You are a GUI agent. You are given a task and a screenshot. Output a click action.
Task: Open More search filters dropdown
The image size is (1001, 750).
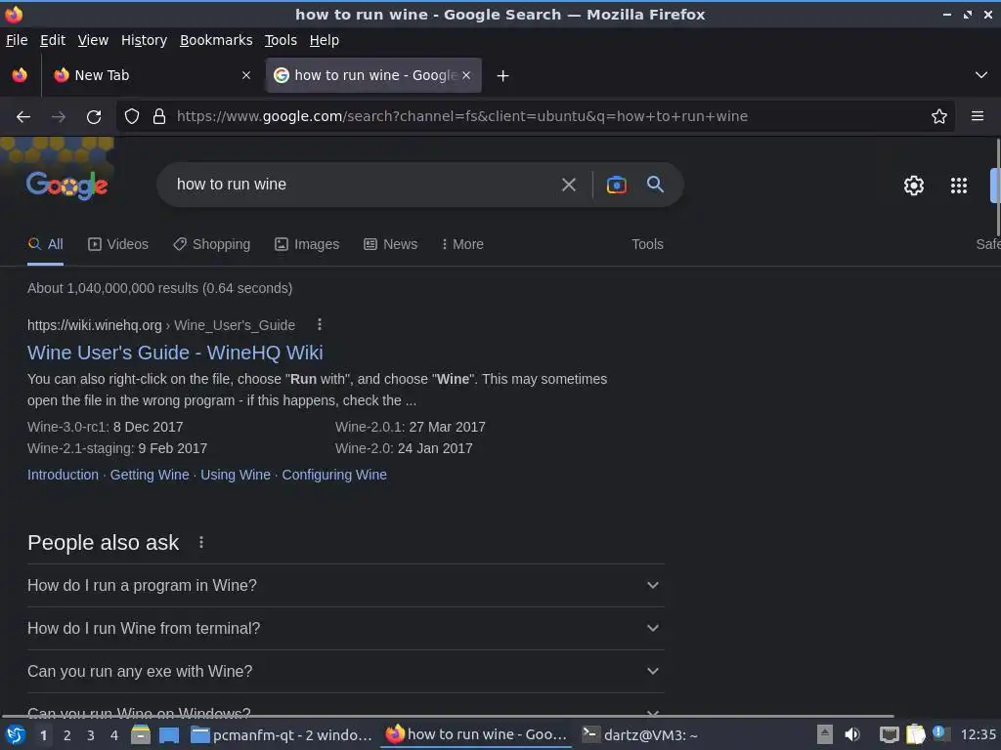click(x=462, y=244)
